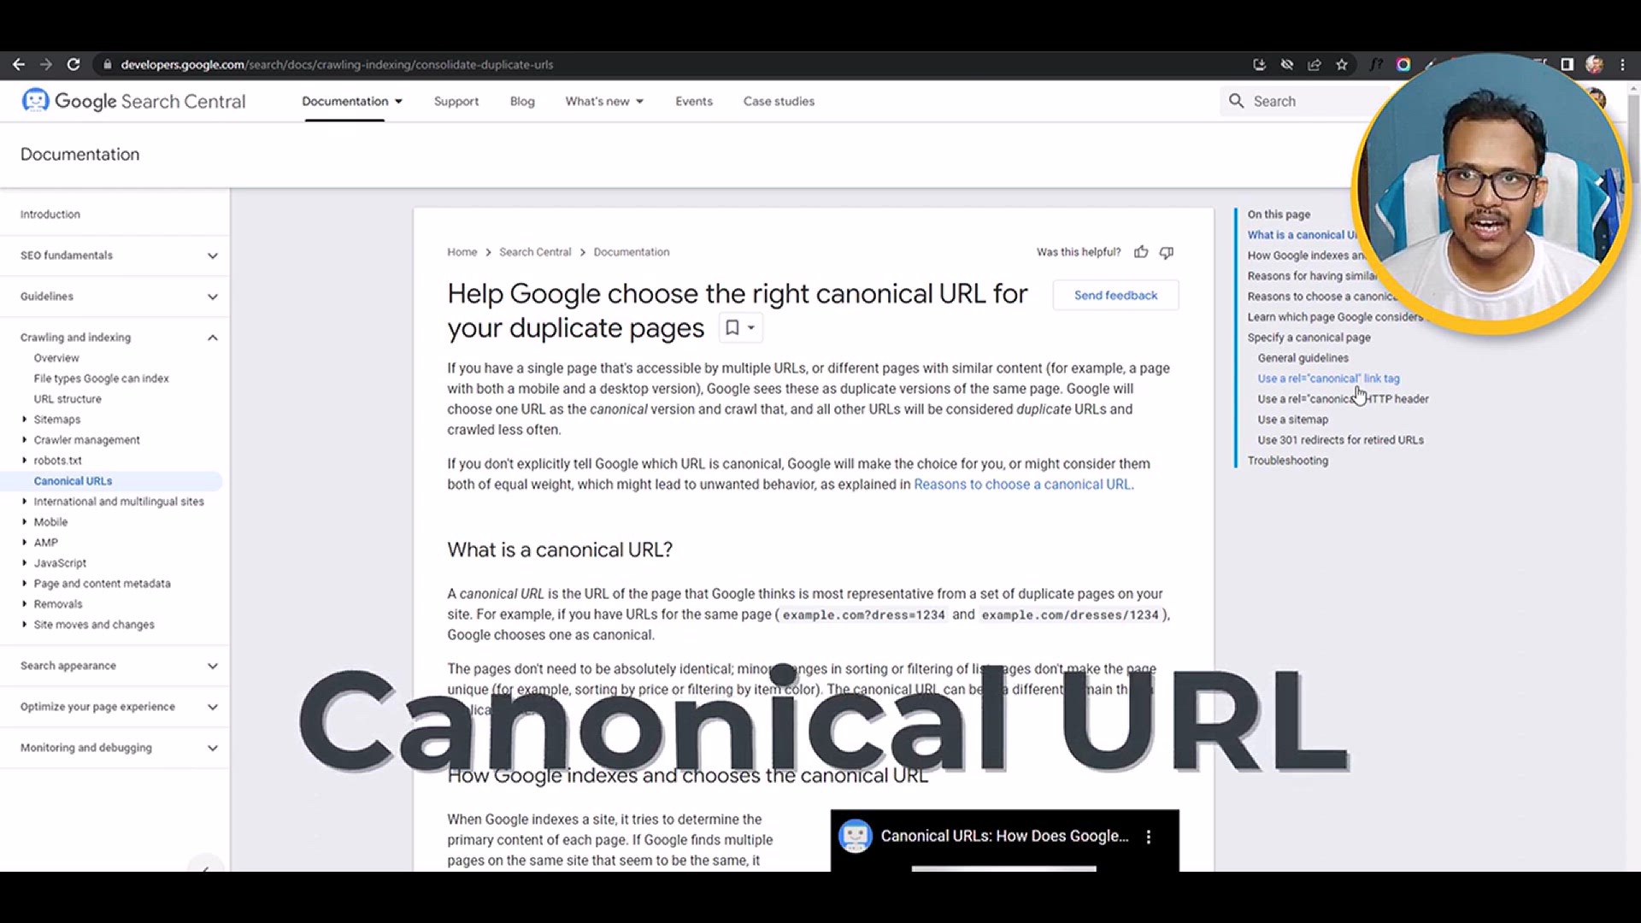This screenshot has height=923, width=1641.
Task: Open the Chrome three-dot menu
Action: [1622, 64]
